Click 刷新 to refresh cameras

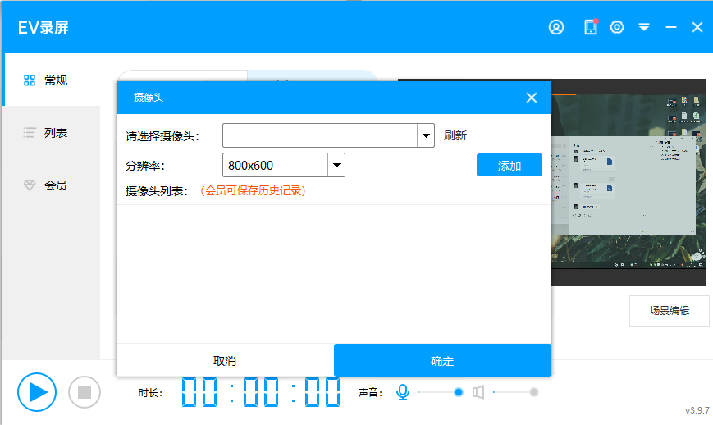tap(455, 135)
